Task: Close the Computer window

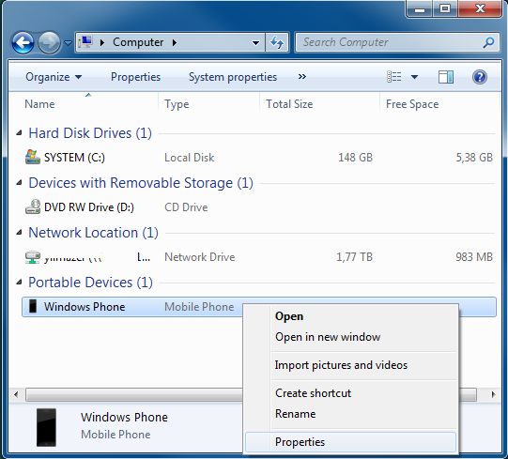Action: point(480,8)
